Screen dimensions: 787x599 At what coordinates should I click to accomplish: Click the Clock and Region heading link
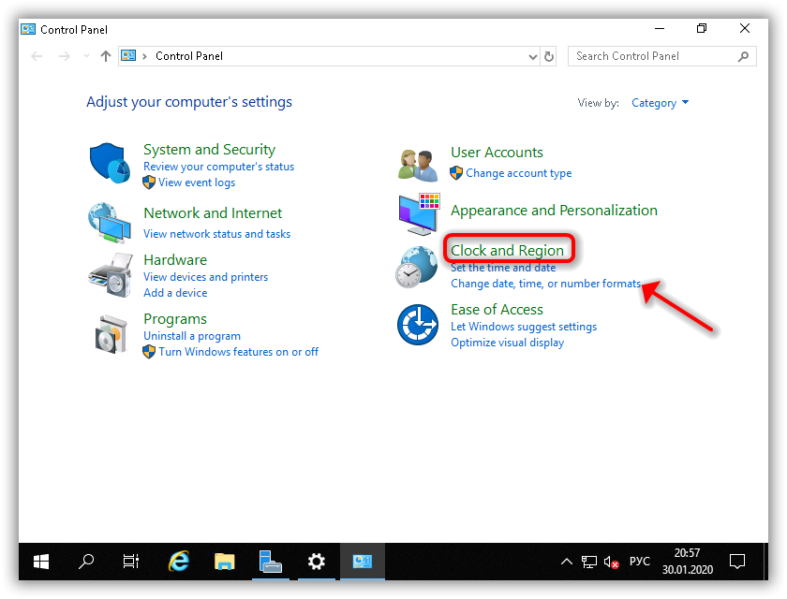[x=507, y=250]
